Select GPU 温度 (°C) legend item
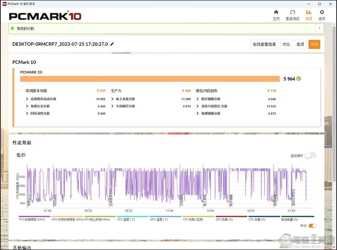 point(166,218)
